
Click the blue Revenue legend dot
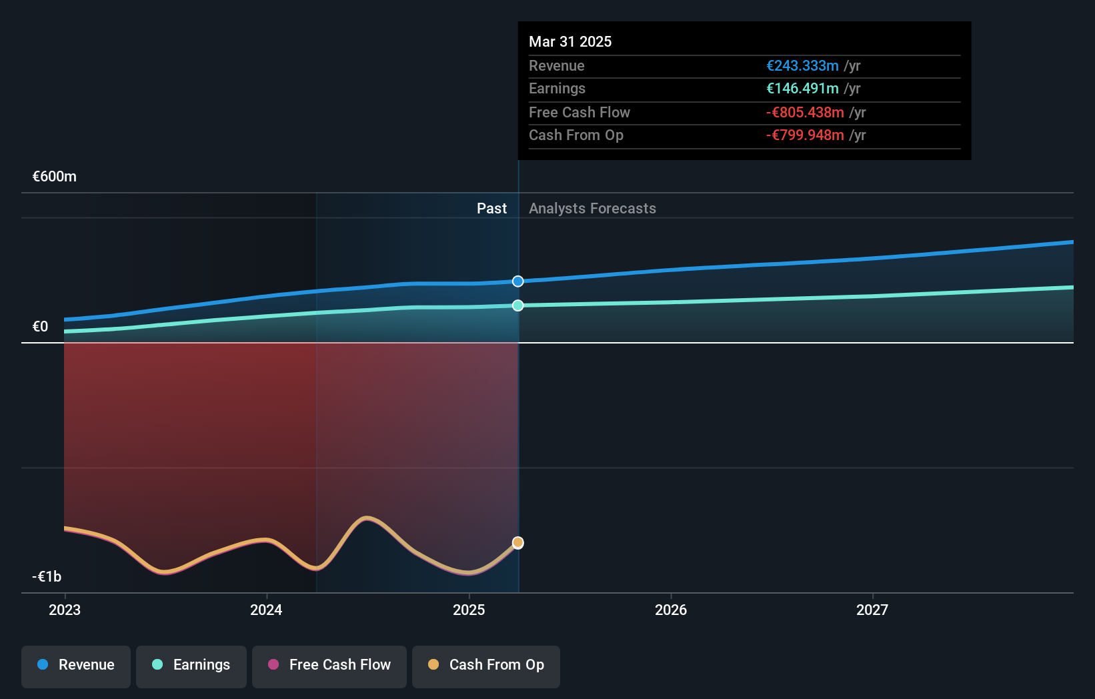43,664
